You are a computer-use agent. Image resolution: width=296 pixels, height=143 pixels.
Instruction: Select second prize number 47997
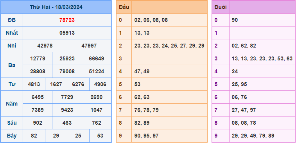click(x=89, y=46)
